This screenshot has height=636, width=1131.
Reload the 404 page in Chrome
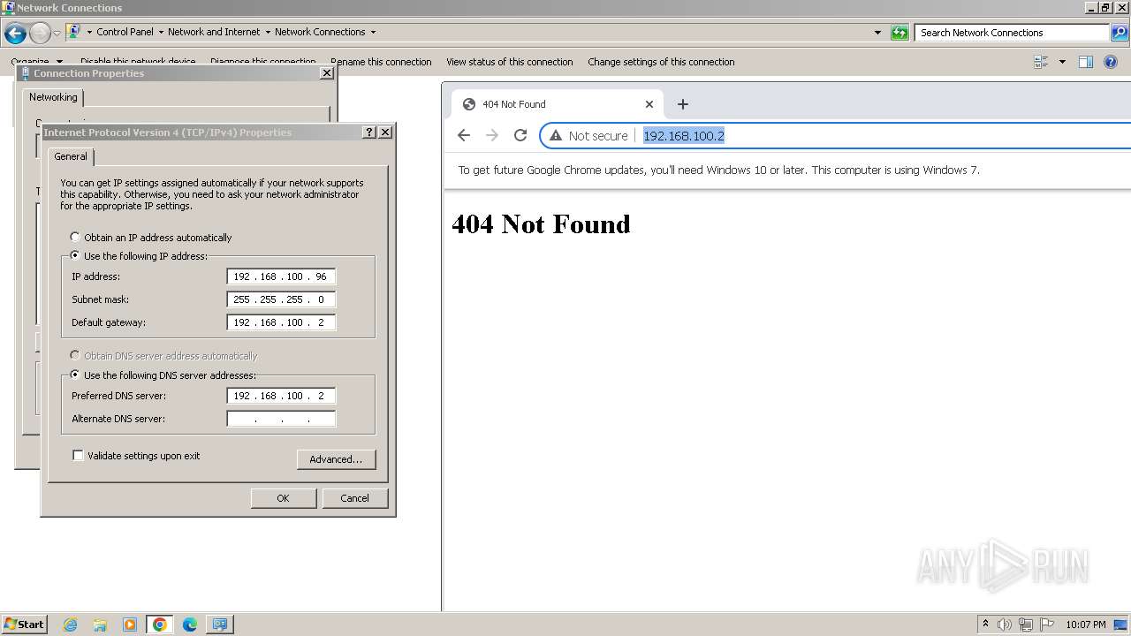[x=520, y=135]
